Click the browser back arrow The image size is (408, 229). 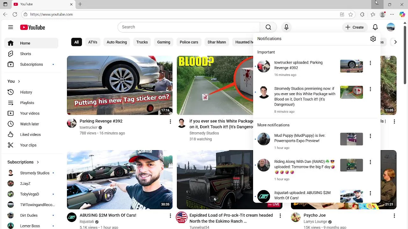point(5,14)
